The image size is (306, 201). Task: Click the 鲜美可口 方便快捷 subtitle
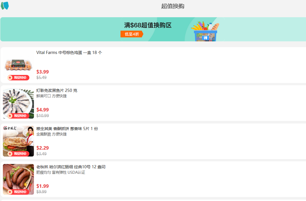[x=51, y=96]
